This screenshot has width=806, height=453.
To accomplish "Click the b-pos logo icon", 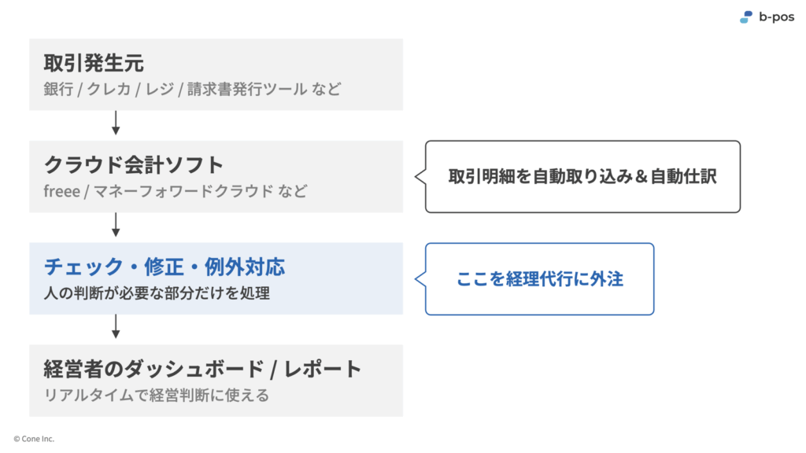I will point(746,17).
